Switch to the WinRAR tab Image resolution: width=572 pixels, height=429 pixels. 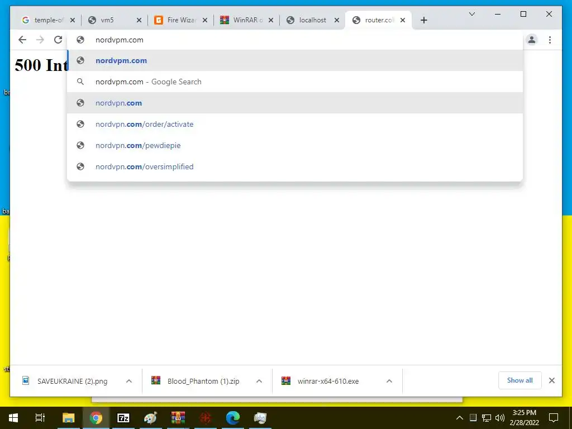tap(247, 20)
